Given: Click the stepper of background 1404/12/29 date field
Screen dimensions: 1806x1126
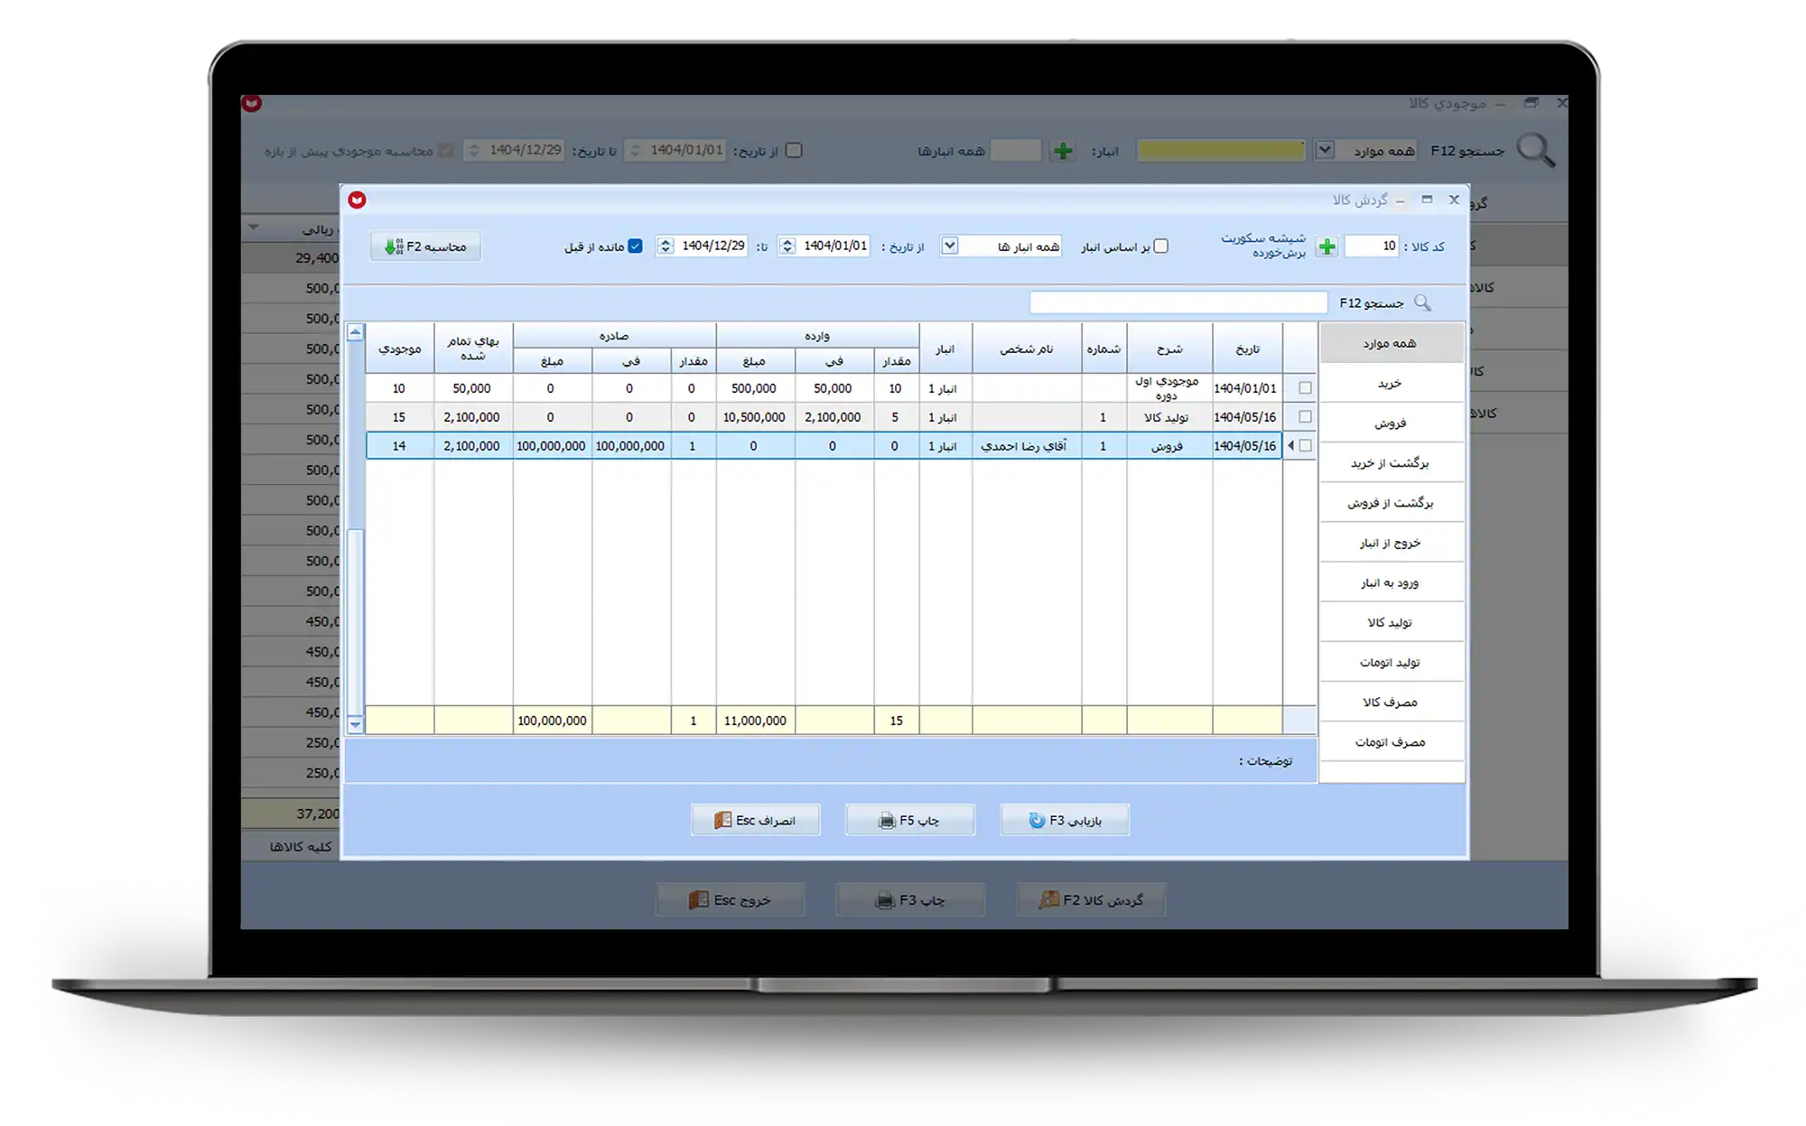Looking at the screenshot, I should pyautogui.click(x=474, y=150).
